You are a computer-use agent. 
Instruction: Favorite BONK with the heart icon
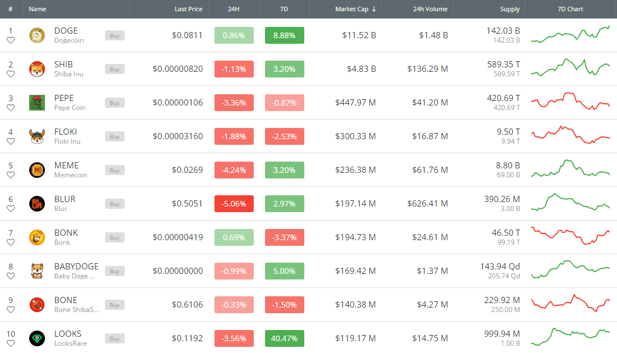[11, 242]
